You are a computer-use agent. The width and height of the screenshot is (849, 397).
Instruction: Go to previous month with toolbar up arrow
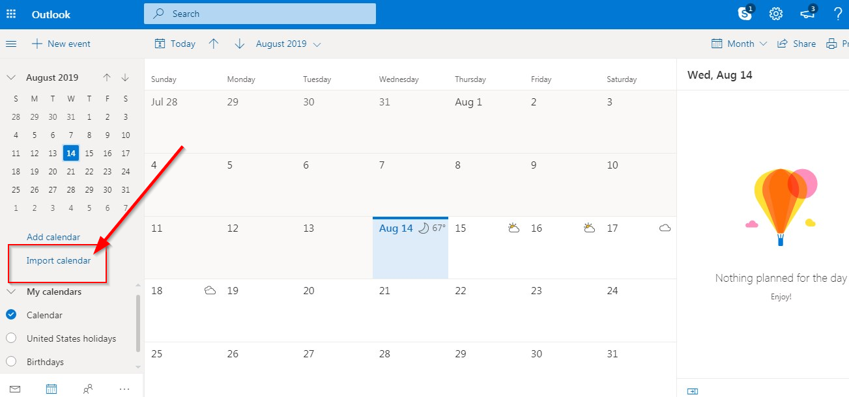pyautogui.click(x=213, y=44)
